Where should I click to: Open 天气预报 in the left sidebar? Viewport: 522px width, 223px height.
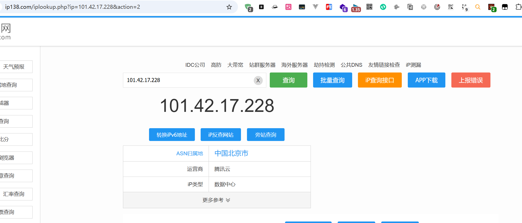point(14,67)
